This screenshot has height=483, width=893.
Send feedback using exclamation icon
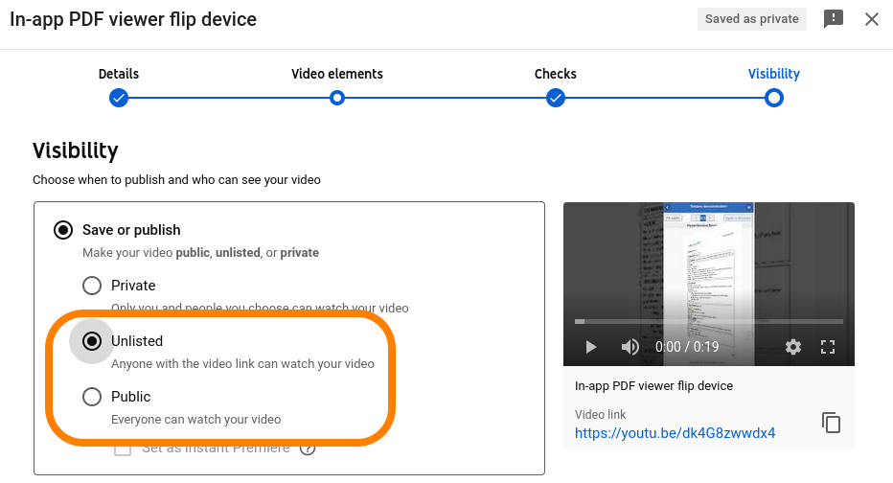point(834,19)
